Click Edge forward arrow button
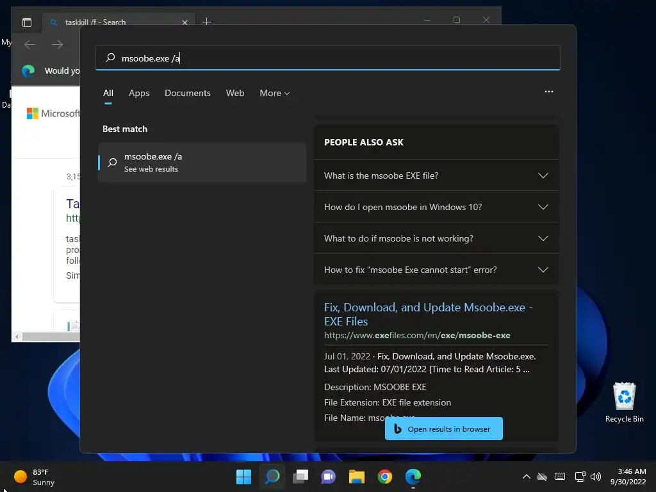Screen dimensions: 656x492 pos(57,44)
